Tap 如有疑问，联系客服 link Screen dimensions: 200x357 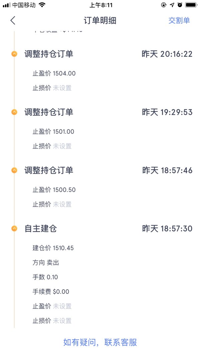click(100, 342)
